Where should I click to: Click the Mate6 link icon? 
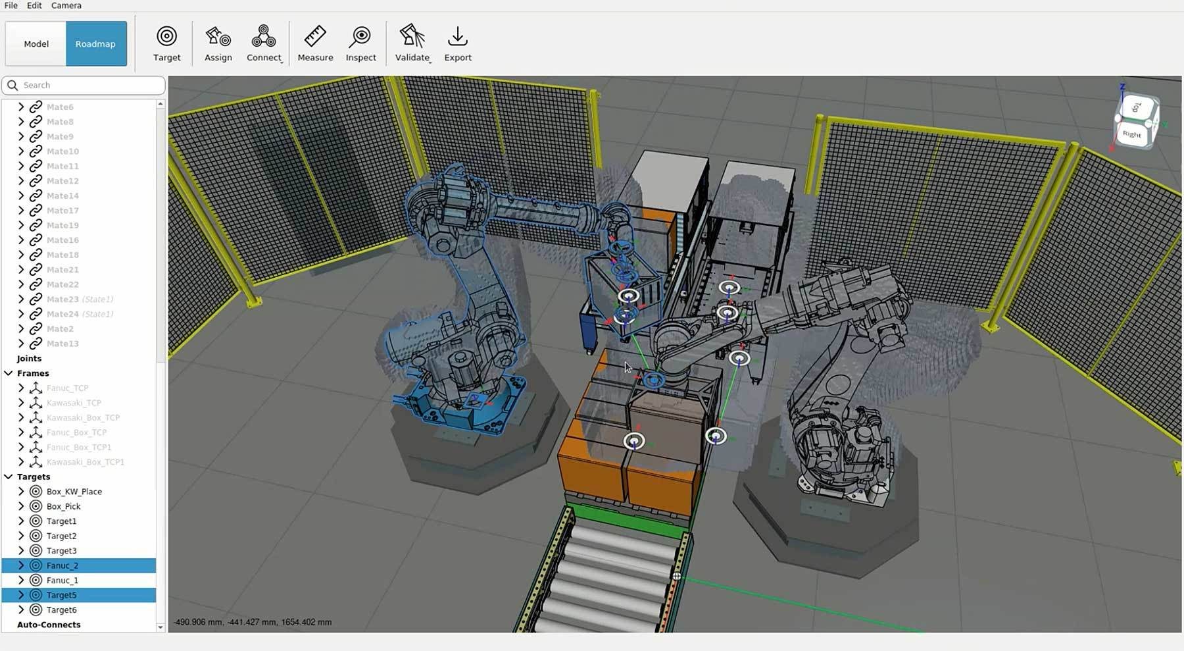point(36,107)
